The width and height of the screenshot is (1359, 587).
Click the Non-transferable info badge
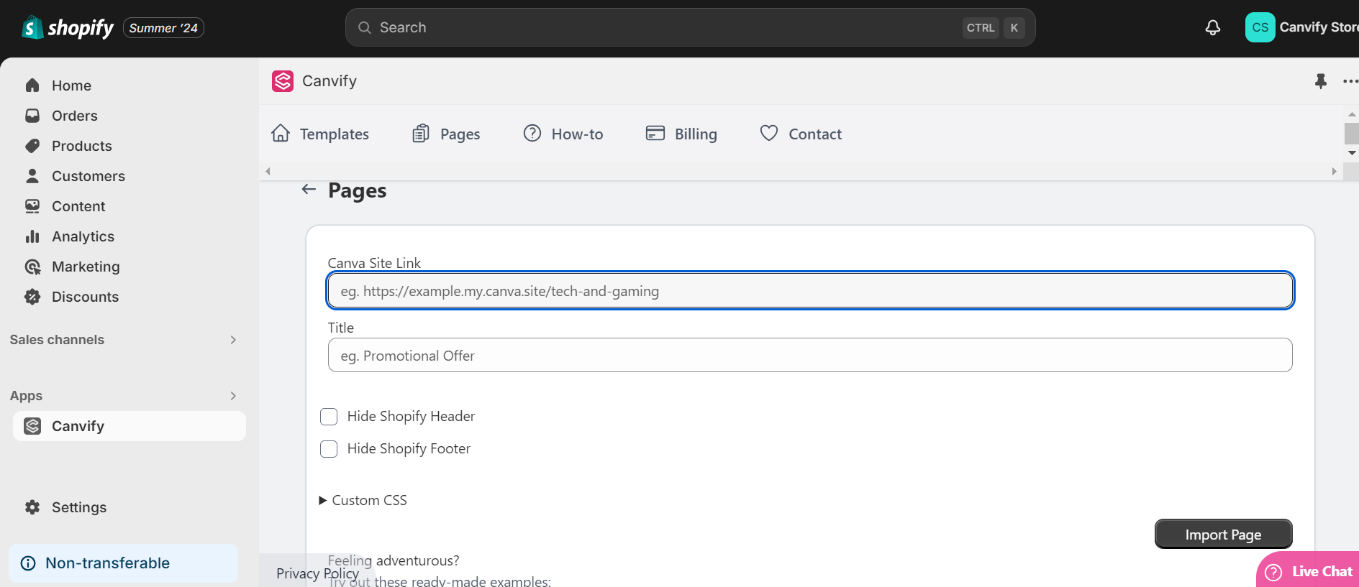(123, 563)
